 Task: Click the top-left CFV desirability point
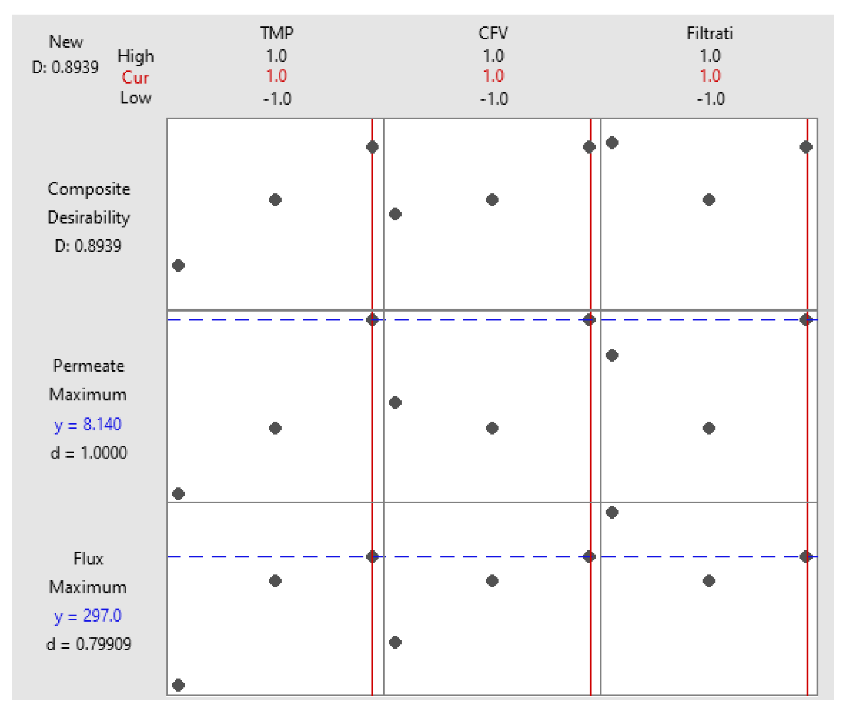coord(395,214)
